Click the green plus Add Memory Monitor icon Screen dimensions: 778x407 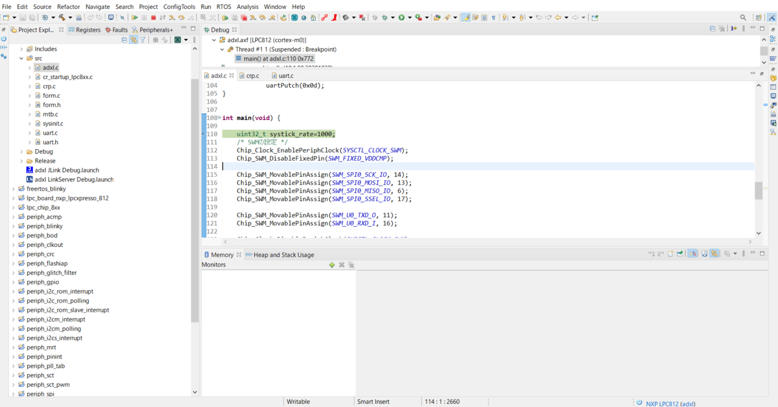(332, 265)
